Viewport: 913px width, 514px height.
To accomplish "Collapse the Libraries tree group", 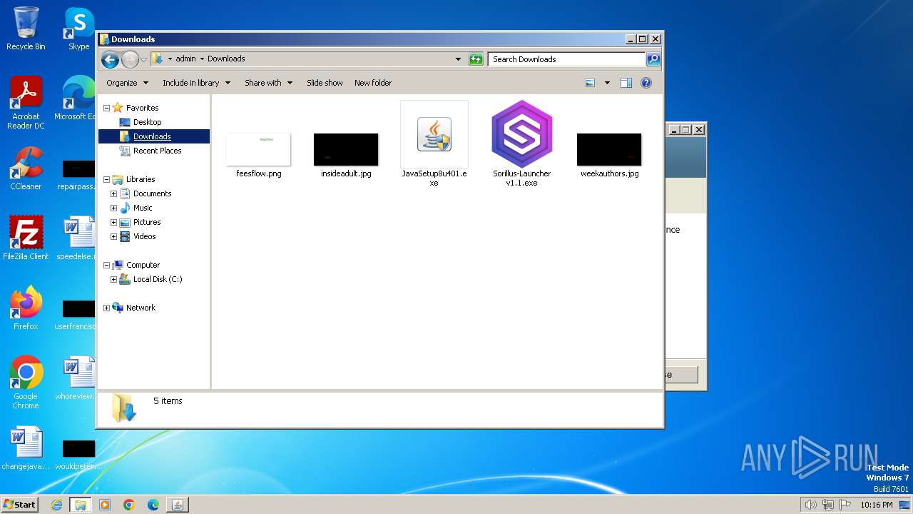I will (x=107, y=179).
